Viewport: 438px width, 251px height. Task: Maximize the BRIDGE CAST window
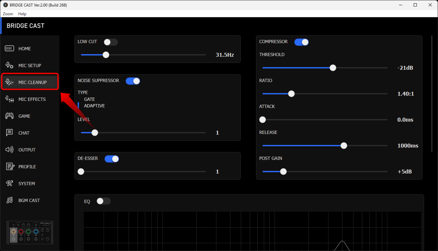pyautogui.click(x=415, y=5)
